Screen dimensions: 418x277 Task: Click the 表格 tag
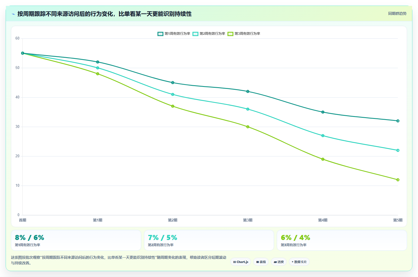(x=261, y=262)
